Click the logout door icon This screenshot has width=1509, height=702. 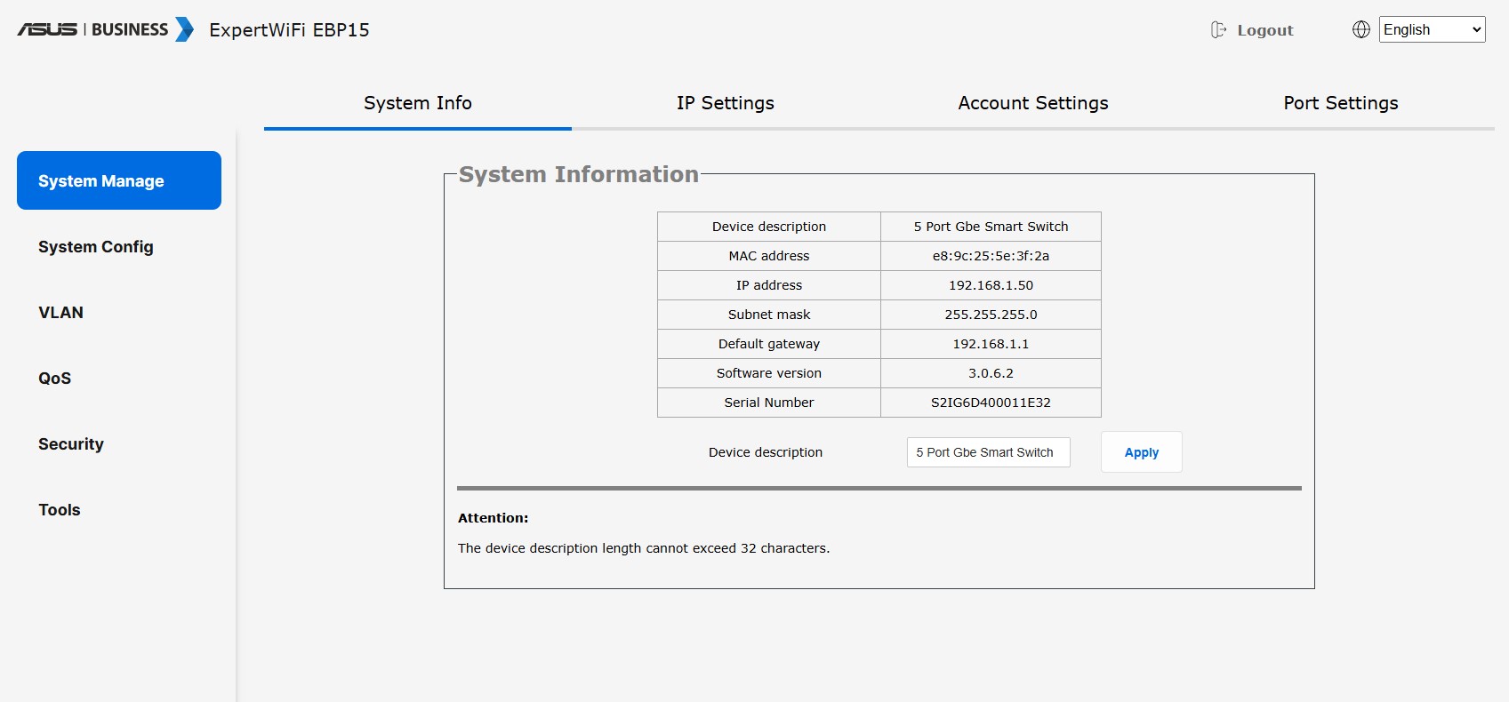[x=1218, y=30]
